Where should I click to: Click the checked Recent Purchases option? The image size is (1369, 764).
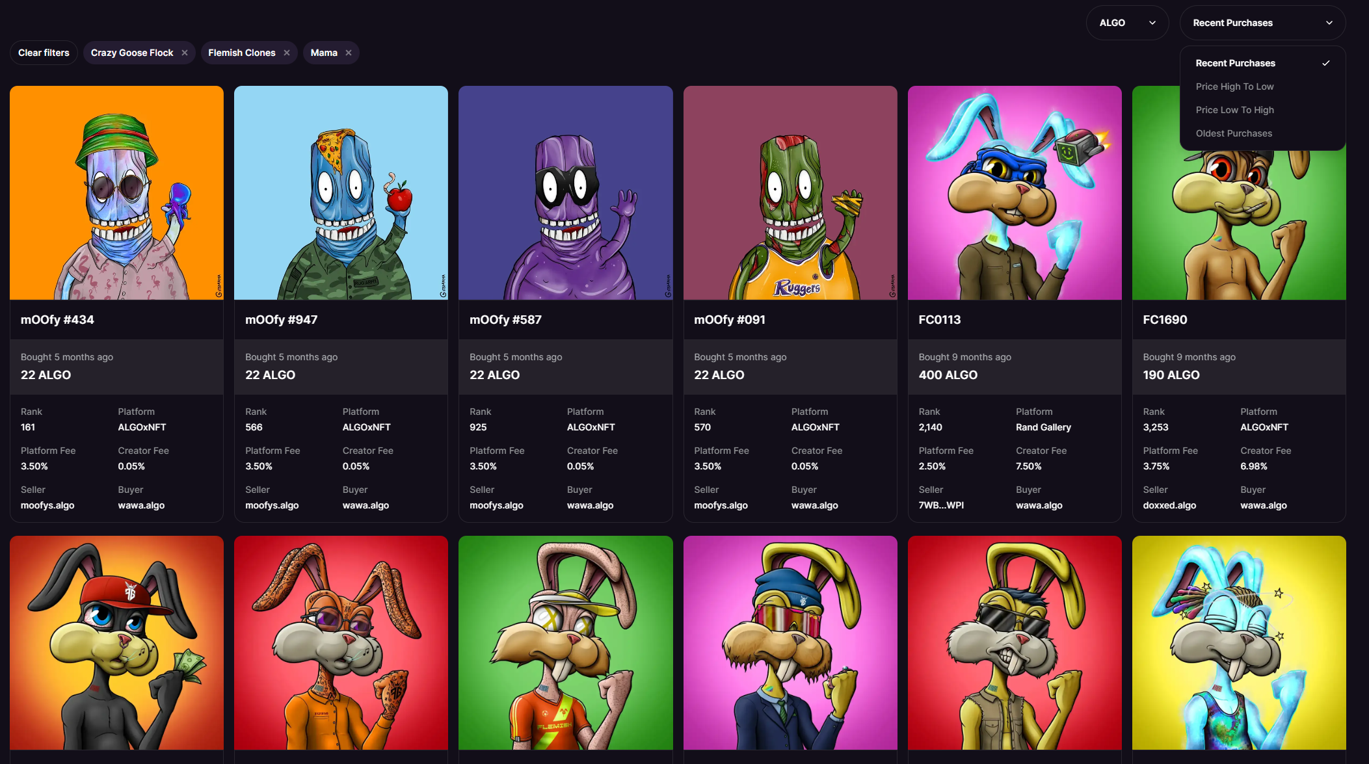(1235, 63)
